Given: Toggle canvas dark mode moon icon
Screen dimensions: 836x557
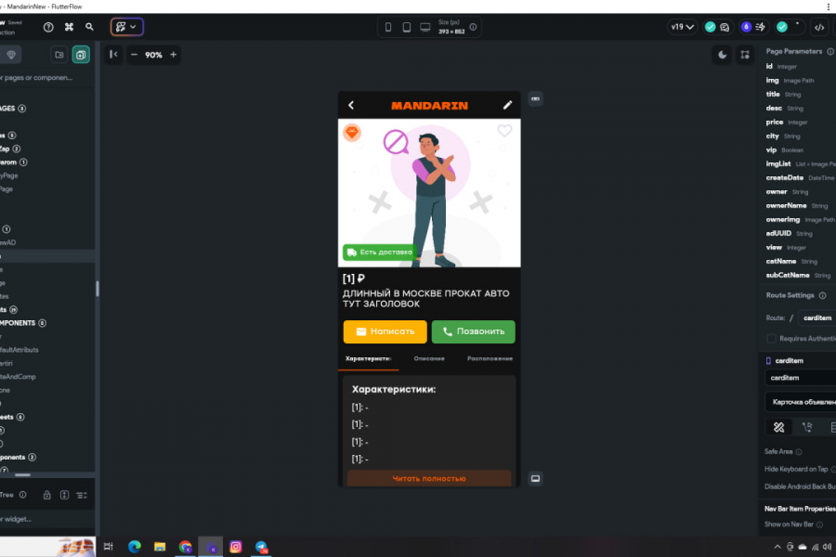Looking at the screenshot, I should 723,55.
